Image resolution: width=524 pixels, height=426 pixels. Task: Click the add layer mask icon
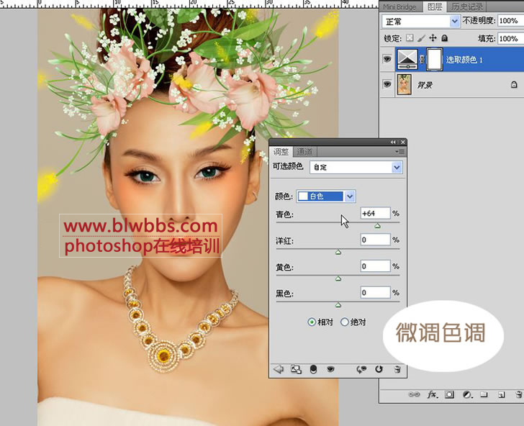coord(449,395)
